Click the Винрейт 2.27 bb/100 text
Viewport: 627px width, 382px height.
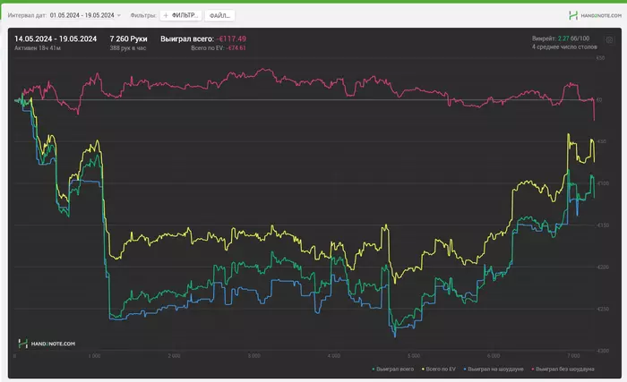click(x=561, y=38)
